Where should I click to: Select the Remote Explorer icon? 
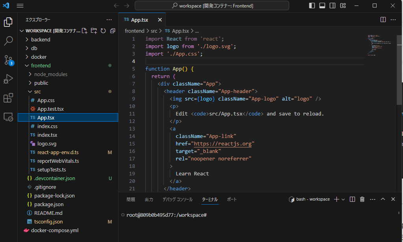[8, 117]
